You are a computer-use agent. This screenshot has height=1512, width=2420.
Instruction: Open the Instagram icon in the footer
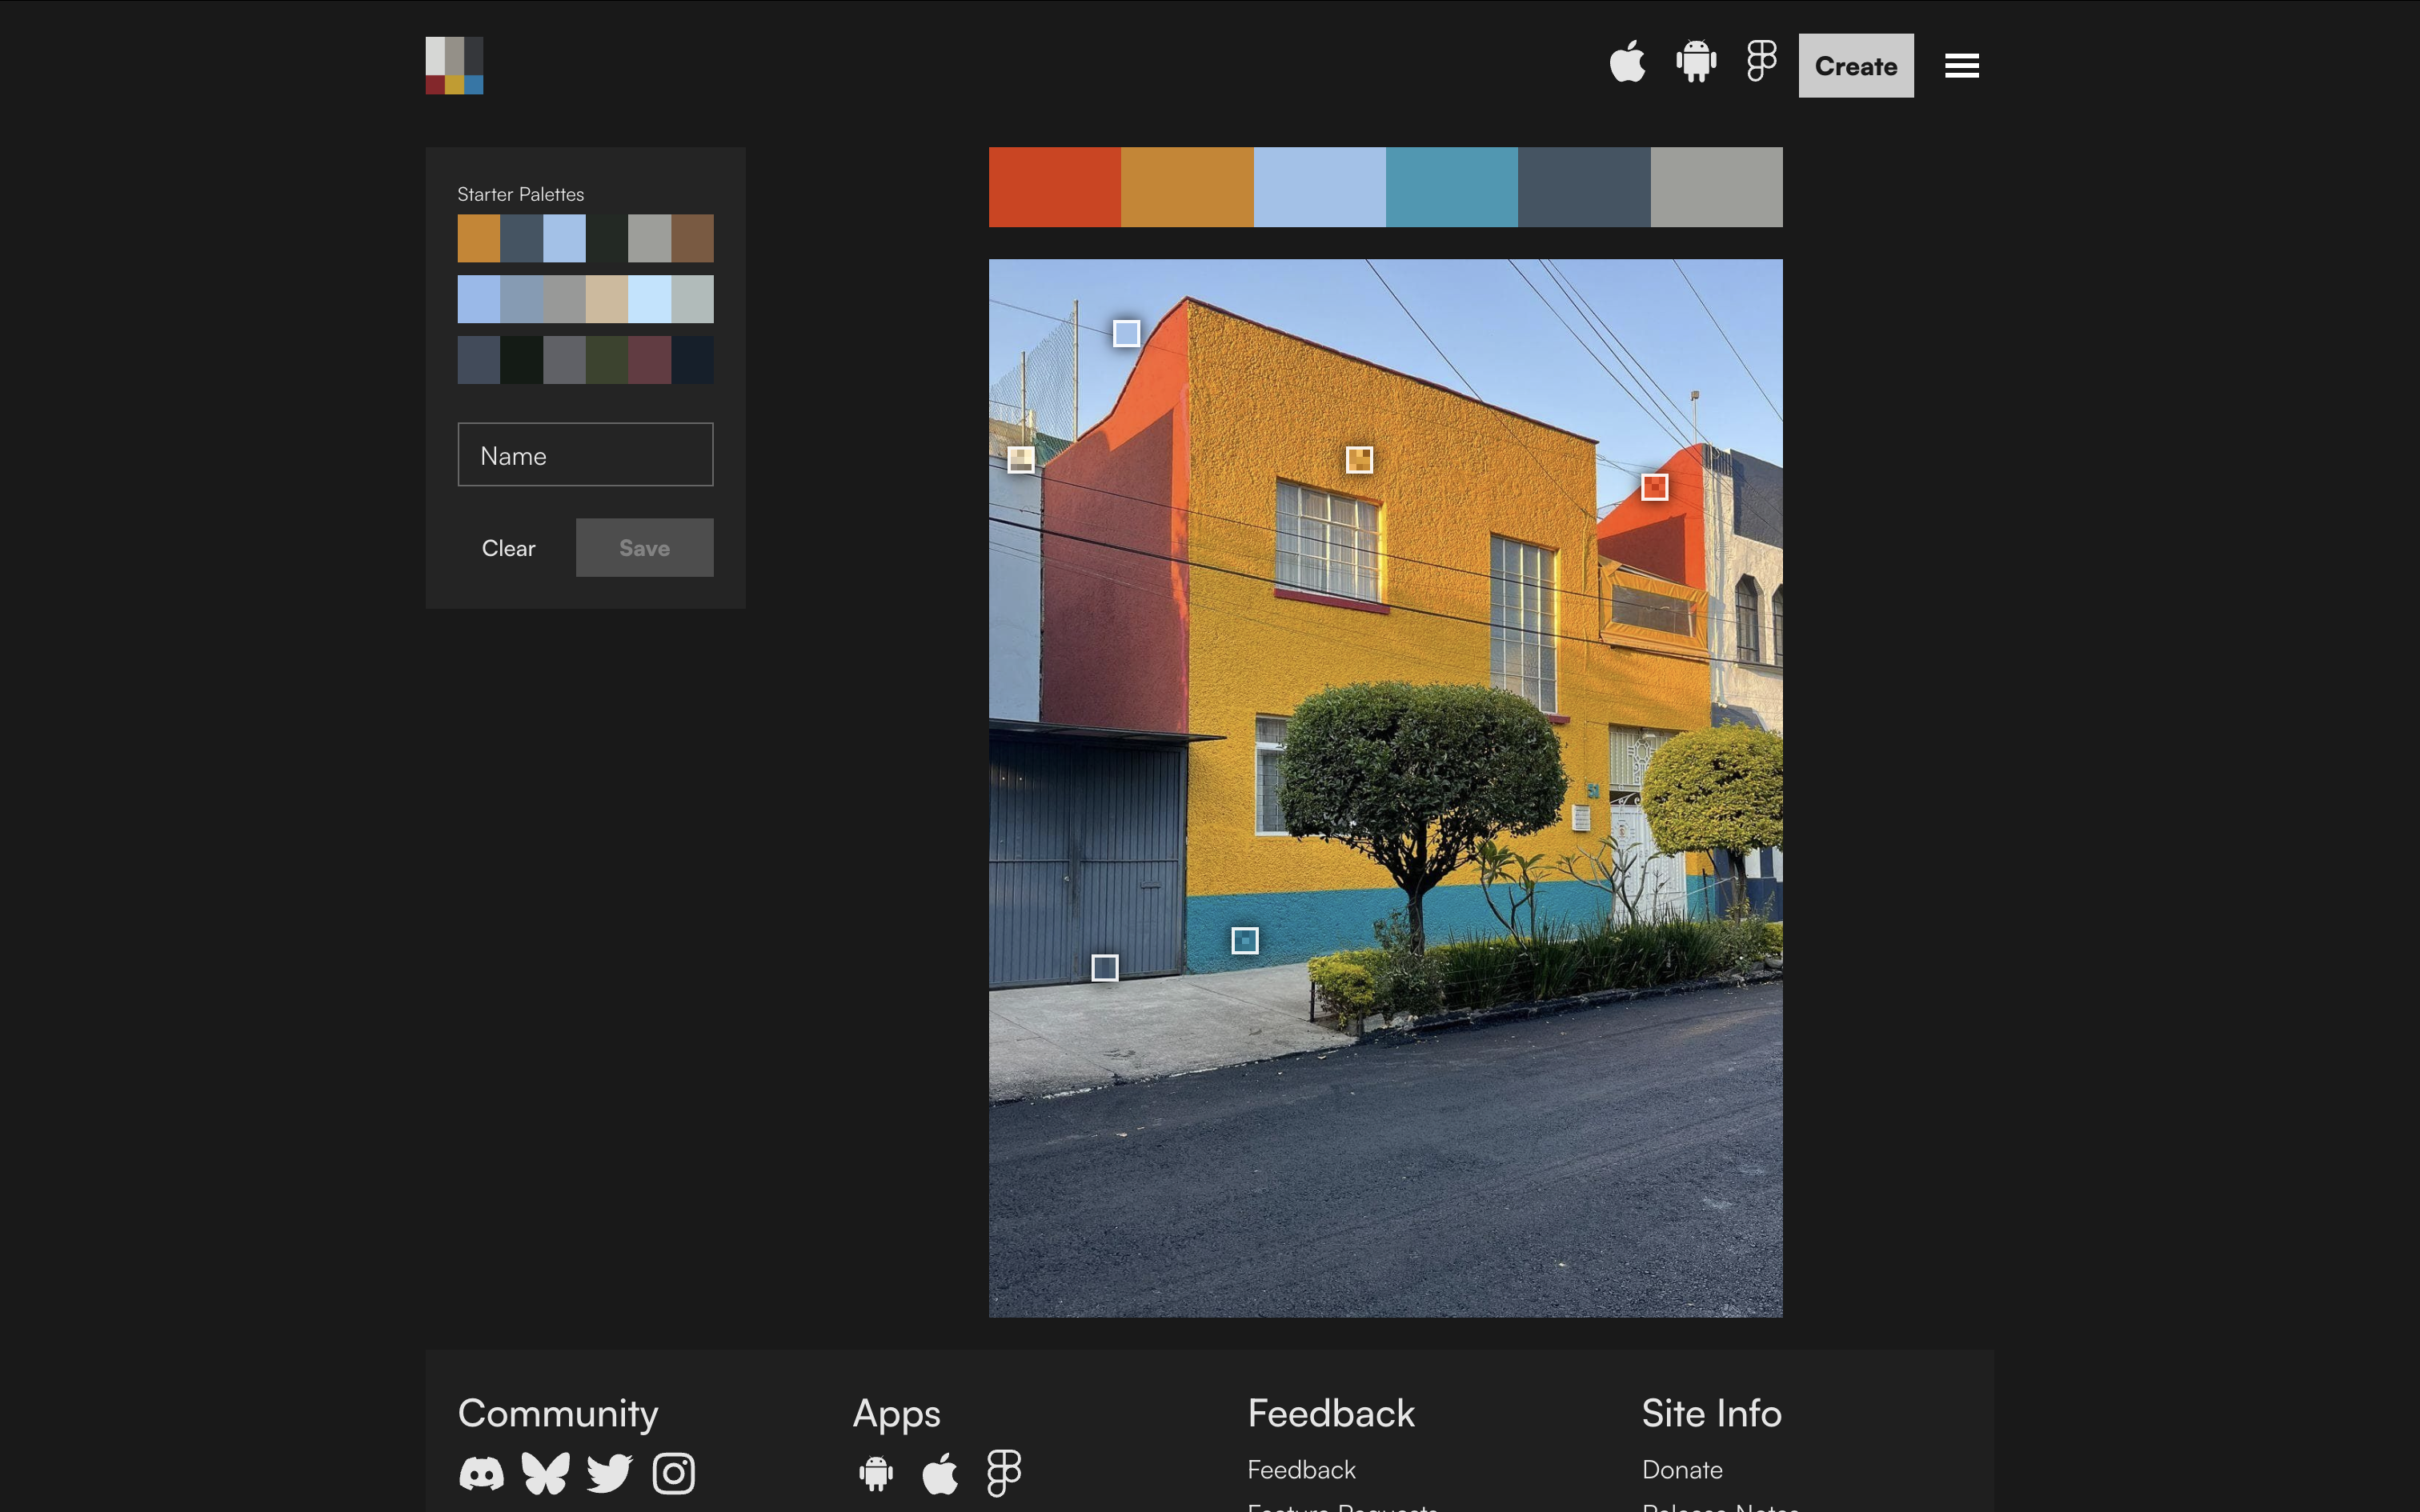click(673, 1473)
